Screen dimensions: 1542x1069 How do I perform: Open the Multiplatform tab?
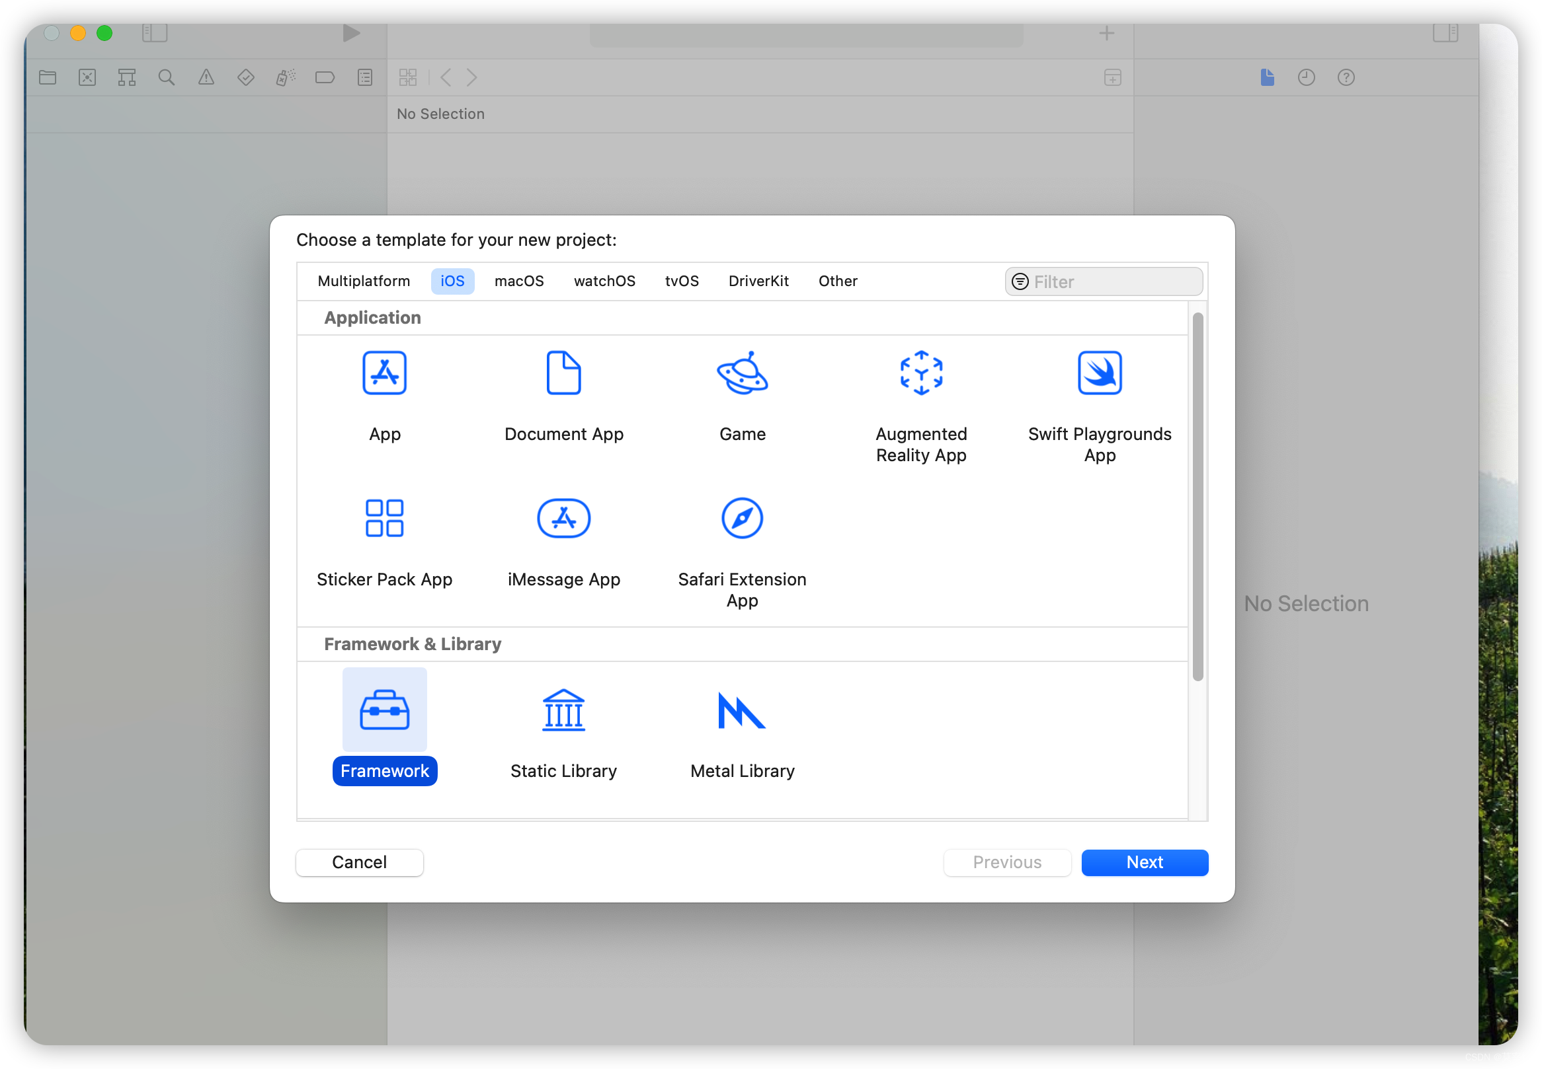363,281
